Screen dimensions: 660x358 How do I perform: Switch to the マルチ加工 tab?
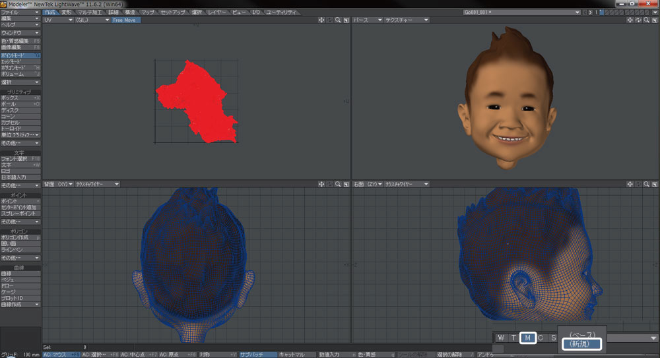[88, 12]
